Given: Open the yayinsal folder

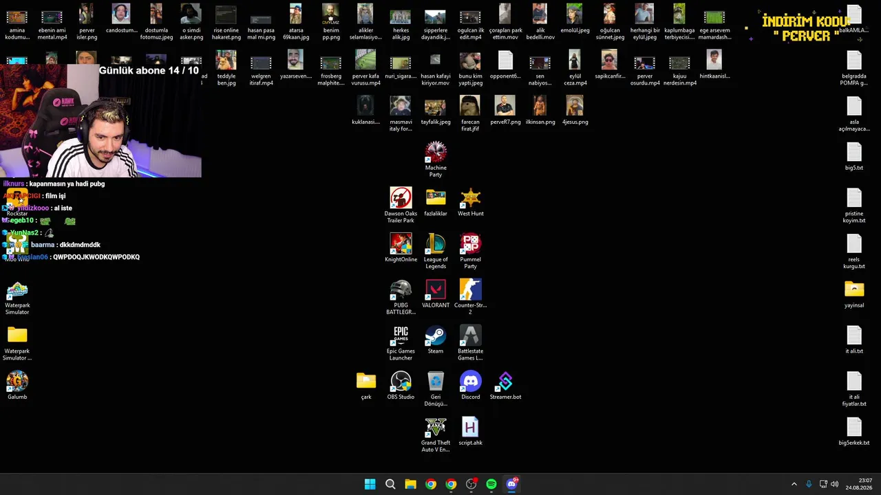Looking at the screenshot, I should 854,294.
